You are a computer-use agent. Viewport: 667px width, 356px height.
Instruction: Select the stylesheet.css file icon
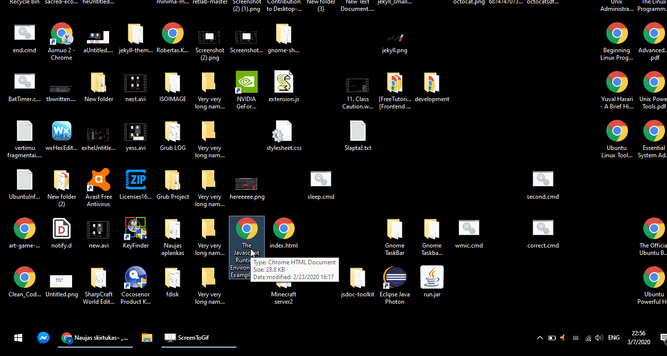283,131
